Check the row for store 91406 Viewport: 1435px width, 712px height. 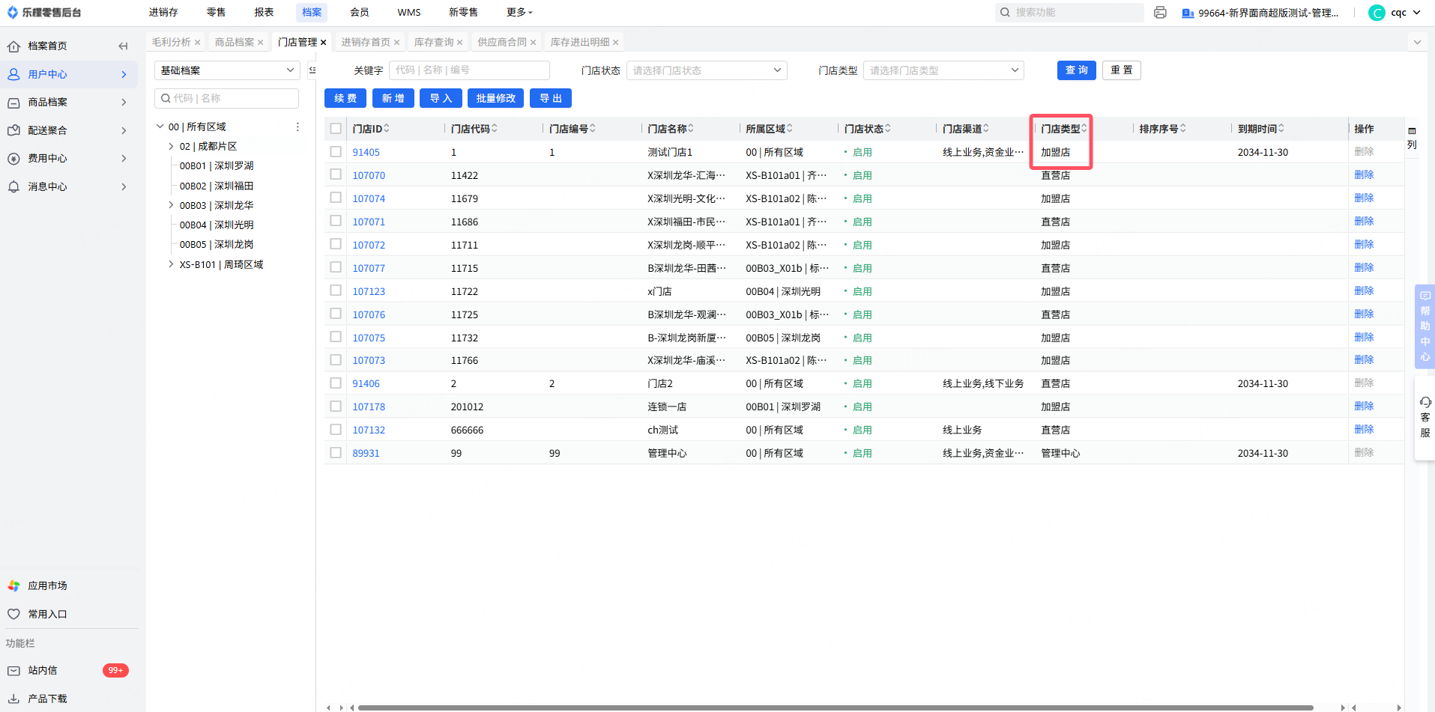336,383
